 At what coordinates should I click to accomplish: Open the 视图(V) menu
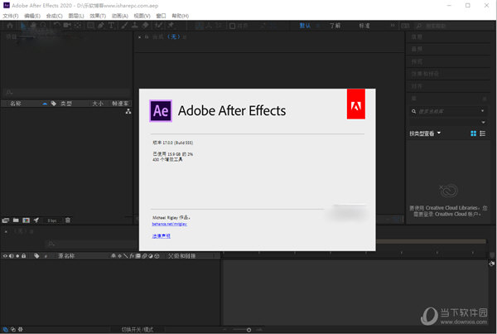point(142,16)
